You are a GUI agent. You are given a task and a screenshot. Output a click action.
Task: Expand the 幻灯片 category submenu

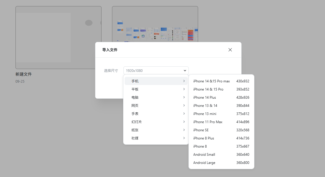point(156,122)
